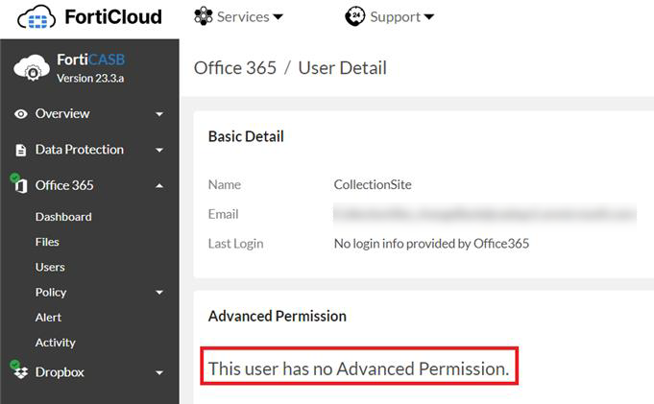654x404 pixels.
Task: Open the Alert page link
Action: pos(48,317)
